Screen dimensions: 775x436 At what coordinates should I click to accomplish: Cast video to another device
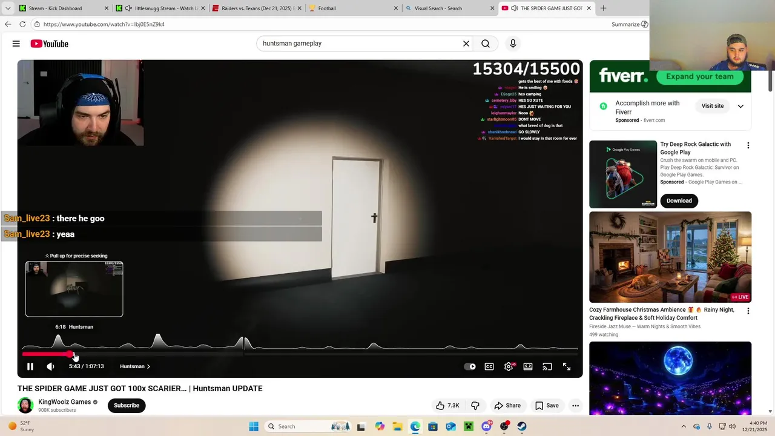[x=547, y=366]
